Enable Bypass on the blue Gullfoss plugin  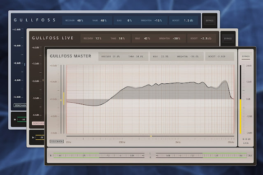210,20
